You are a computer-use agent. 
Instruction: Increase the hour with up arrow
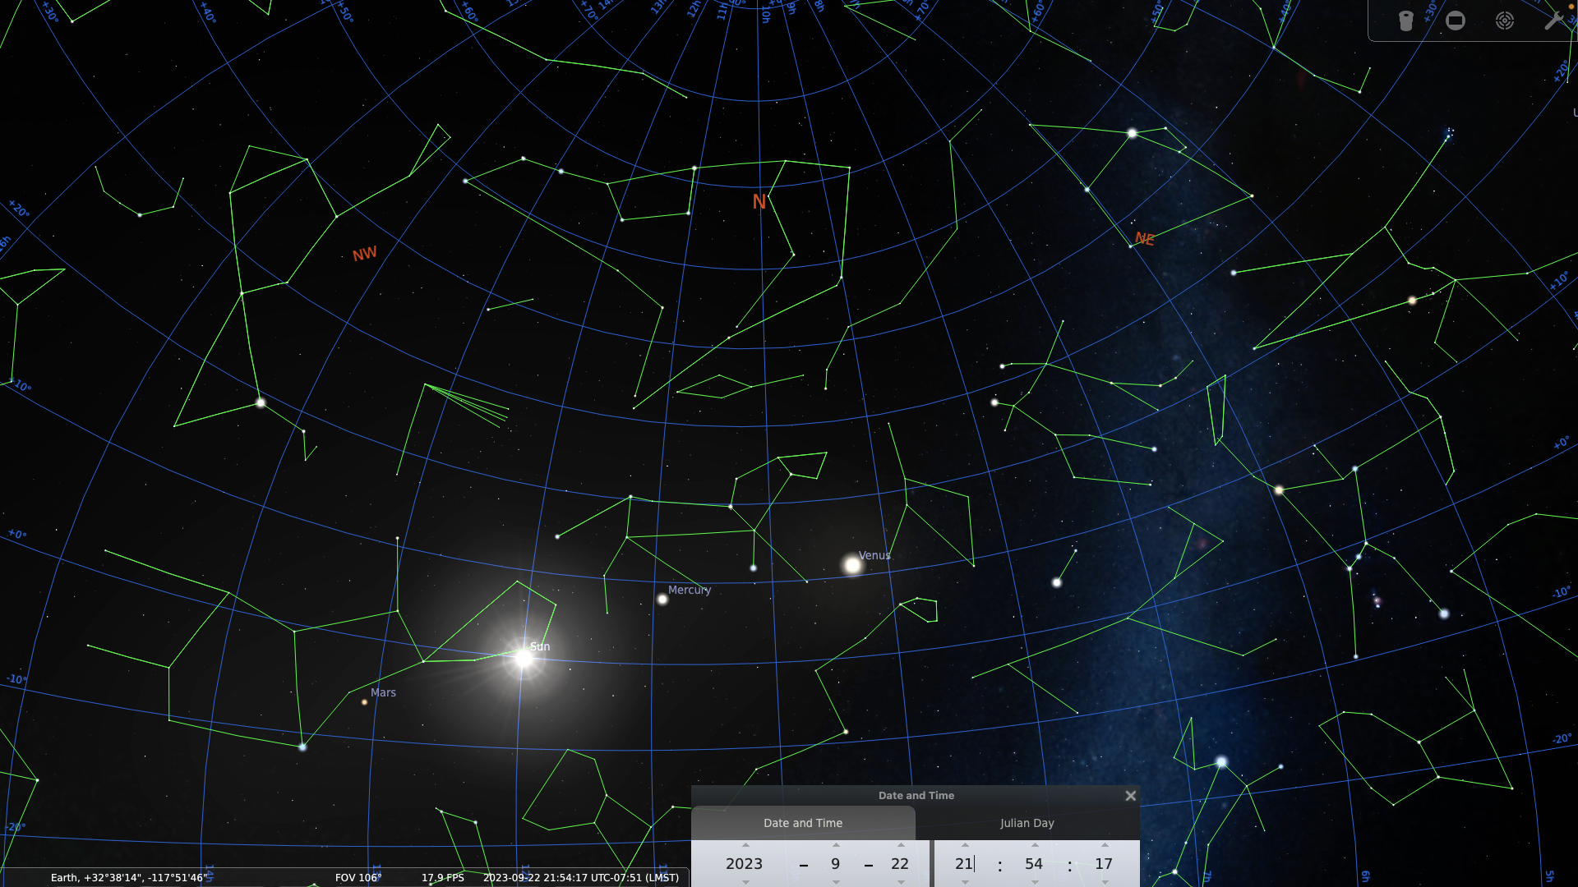coord(965,845)
